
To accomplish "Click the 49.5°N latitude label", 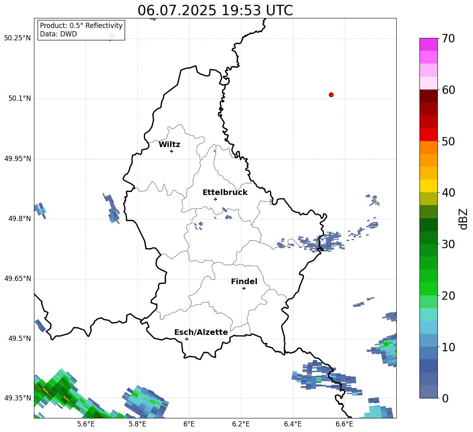I will (x=20, y=338).
